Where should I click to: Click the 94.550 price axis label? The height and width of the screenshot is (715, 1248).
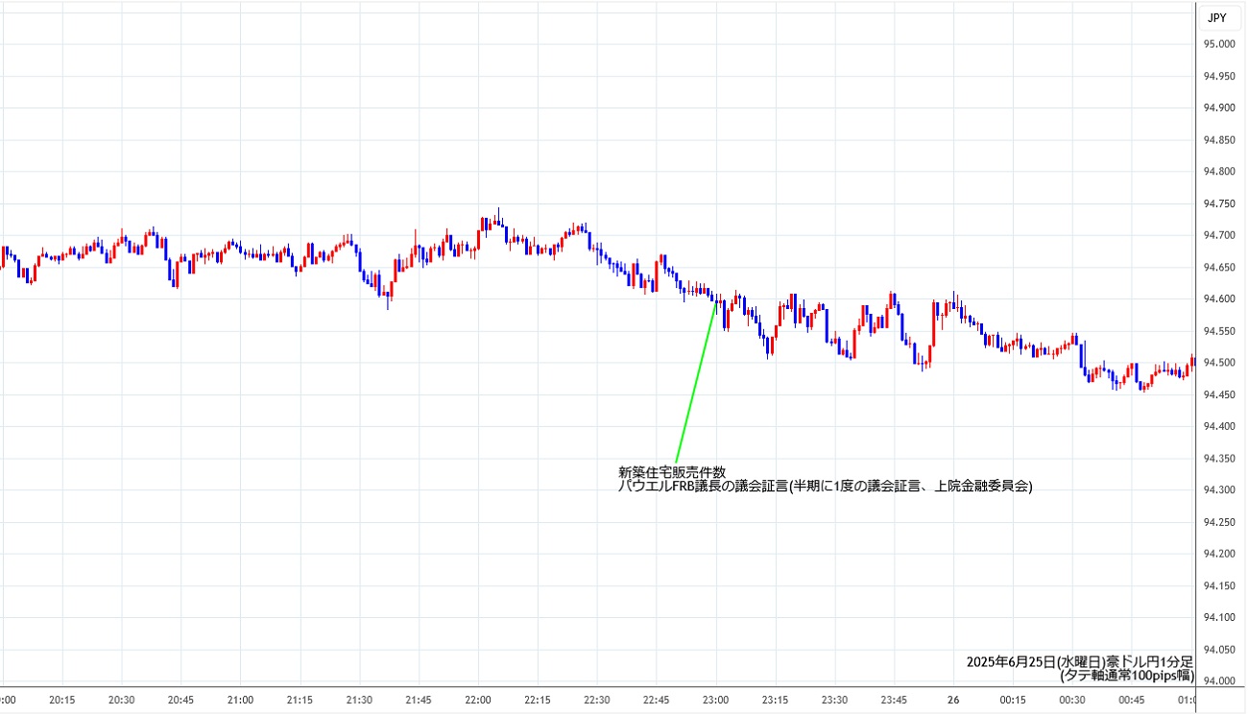click(1220, 330)
